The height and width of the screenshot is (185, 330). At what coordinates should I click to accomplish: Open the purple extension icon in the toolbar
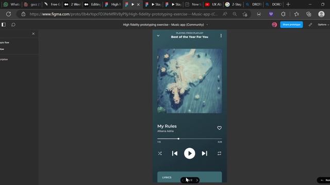[x=271, y=14]
